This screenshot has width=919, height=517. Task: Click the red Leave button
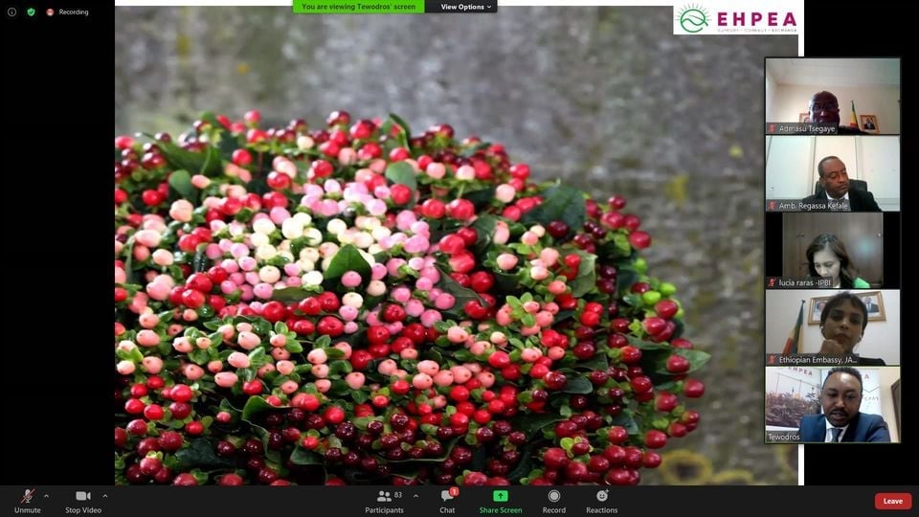[892, 501]
